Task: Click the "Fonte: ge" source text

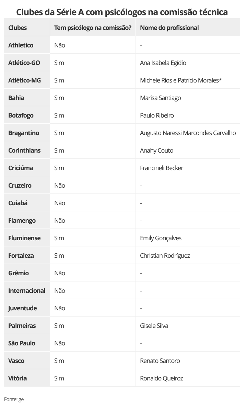Action: click(14, 399)
